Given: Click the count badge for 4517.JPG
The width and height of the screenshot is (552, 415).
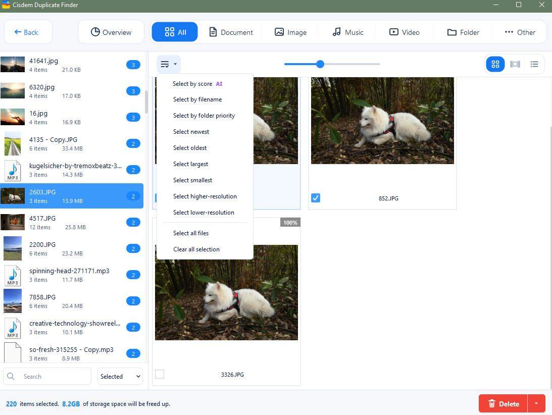Looking at the screenshot, I should [x=133, y=223].
